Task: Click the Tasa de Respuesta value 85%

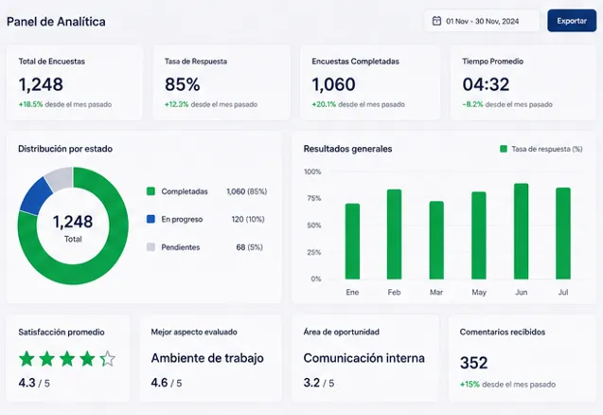Action: (183, 84)
